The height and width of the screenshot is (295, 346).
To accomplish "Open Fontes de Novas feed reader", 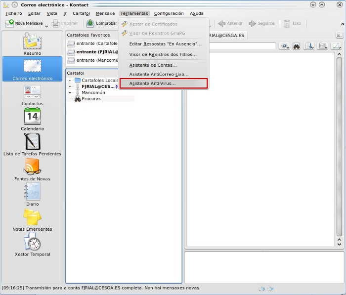I will (32, 170).
